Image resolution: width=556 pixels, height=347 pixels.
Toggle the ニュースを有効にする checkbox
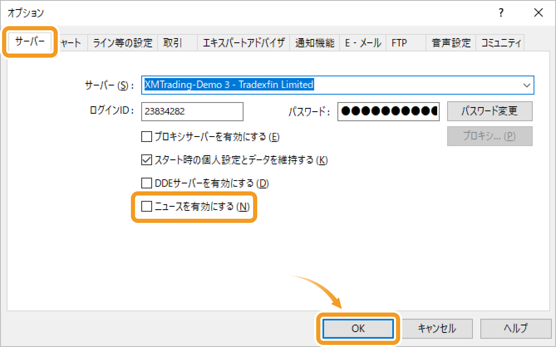[x=147, y=206]
